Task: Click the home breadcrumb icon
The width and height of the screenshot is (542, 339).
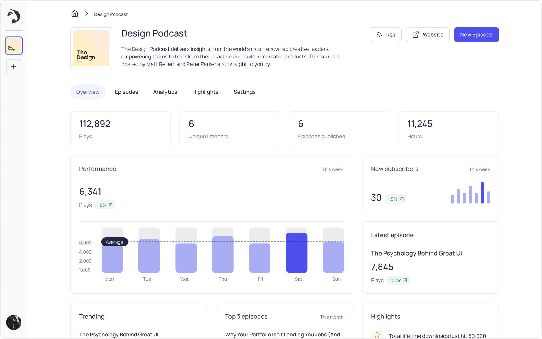Action: (74, 14)
